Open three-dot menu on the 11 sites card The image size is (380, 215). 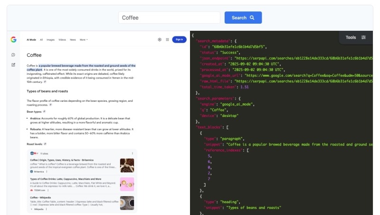[133, 153]
